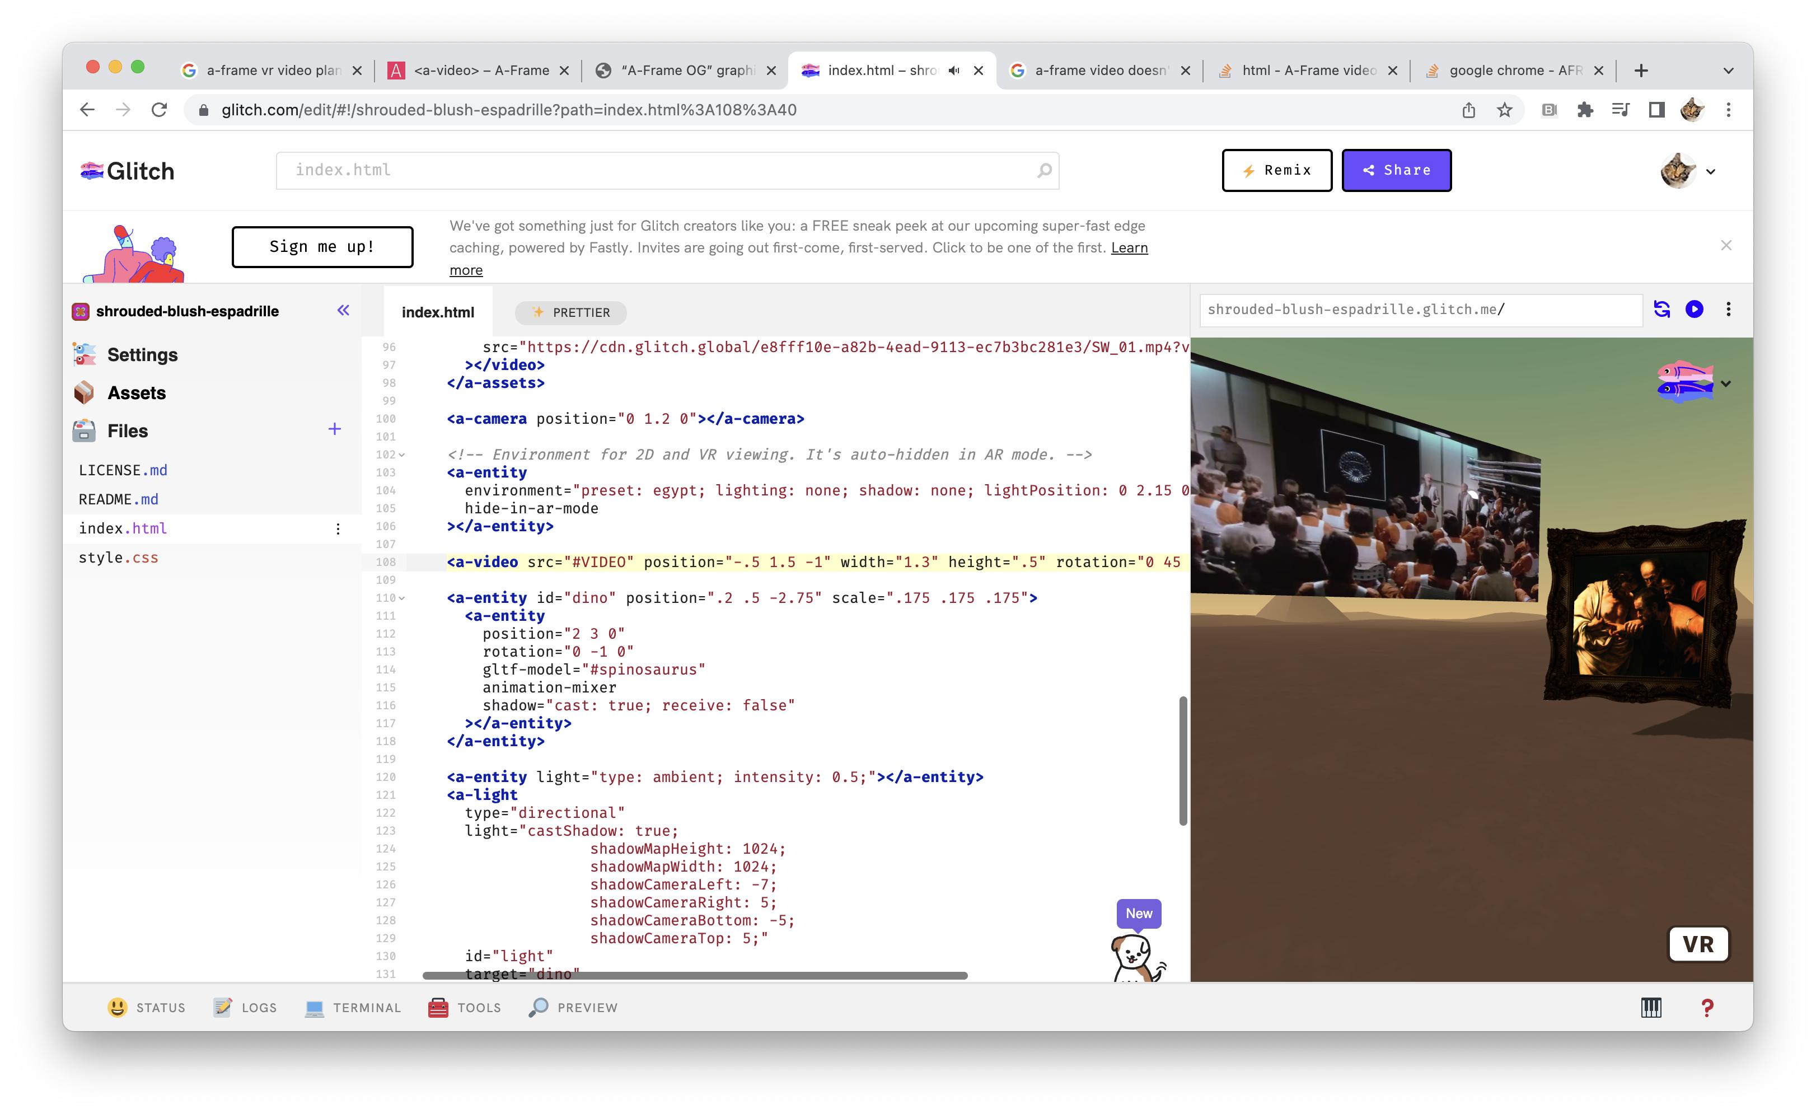The height and width of the screenshot is (1114, 1816).
Task: Click the Glitch fish logo
Action: pyautogui.click(x=91, y=170)
